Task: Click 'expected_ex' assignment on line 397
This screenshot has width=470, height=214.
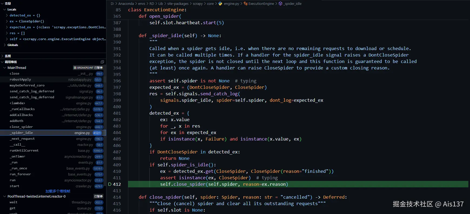Action: [164, 87]
